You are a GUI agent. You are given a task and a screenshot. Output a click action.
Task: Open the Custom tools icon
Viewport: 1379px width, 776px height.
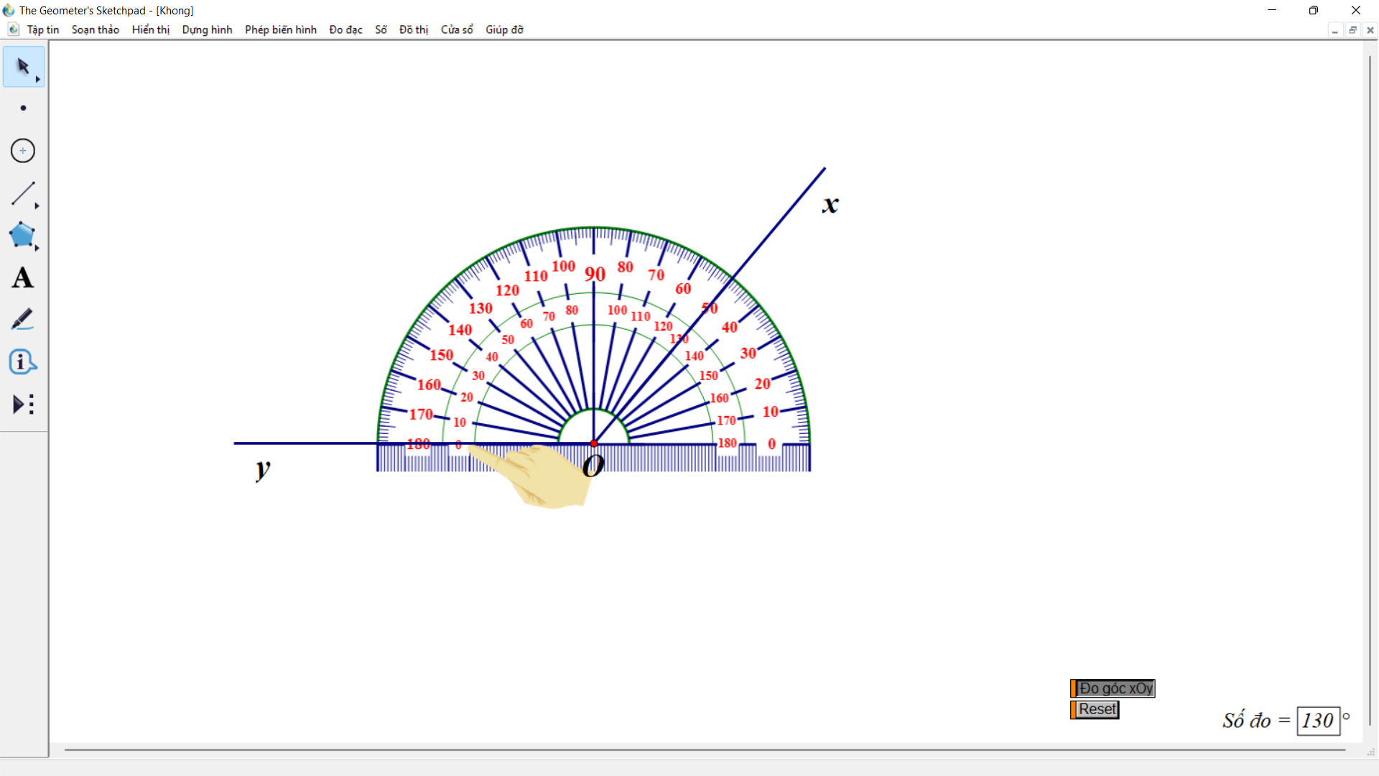(x=23, y=404)
